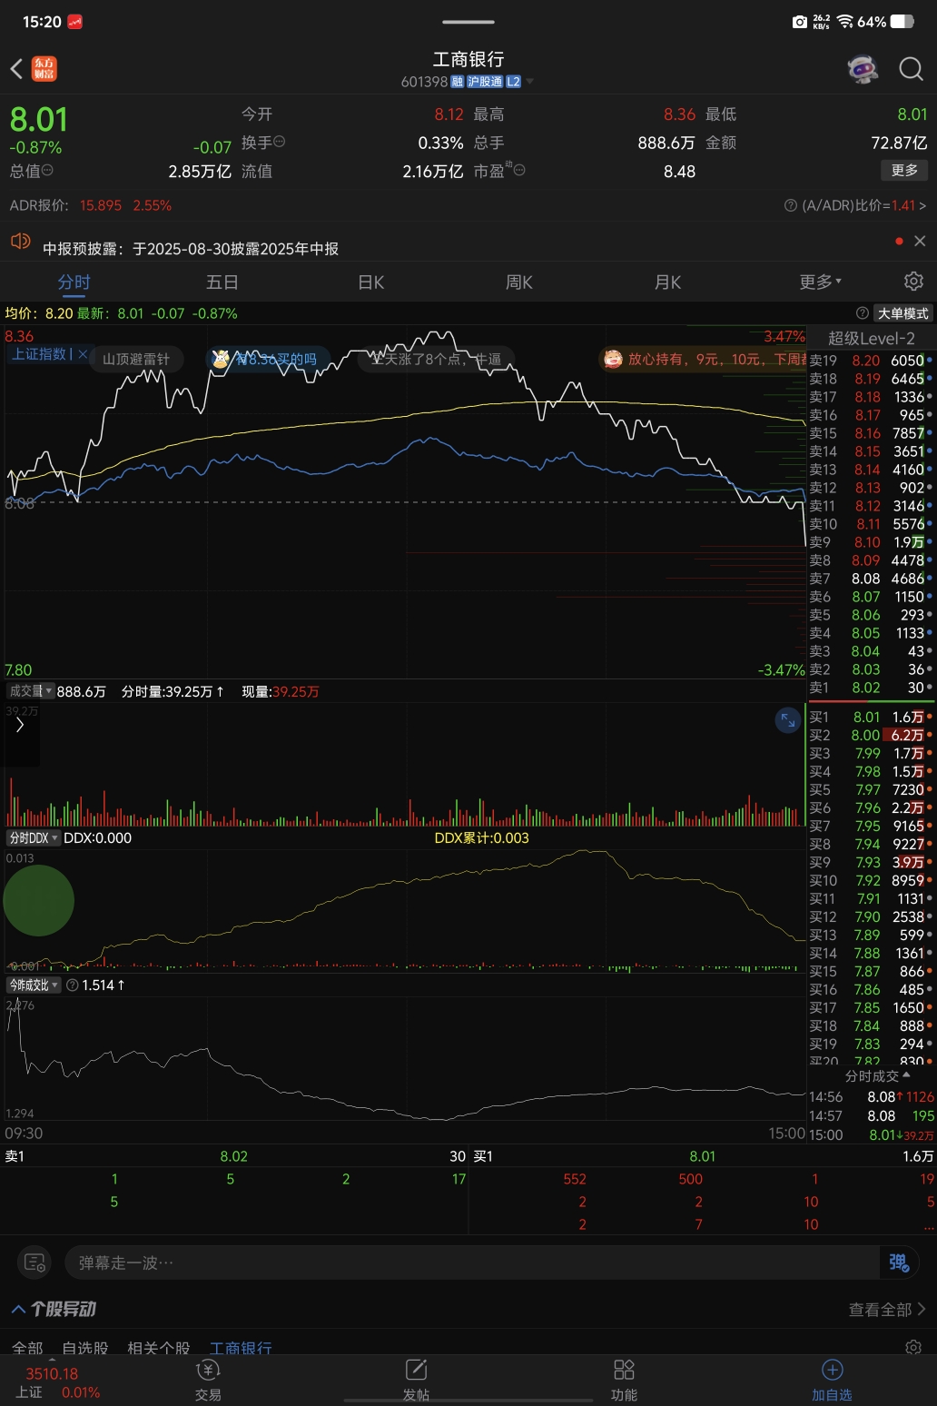Tap green DDX circle marker
The height and width of the screenshot is (1406, 937).
pos(38,900)
